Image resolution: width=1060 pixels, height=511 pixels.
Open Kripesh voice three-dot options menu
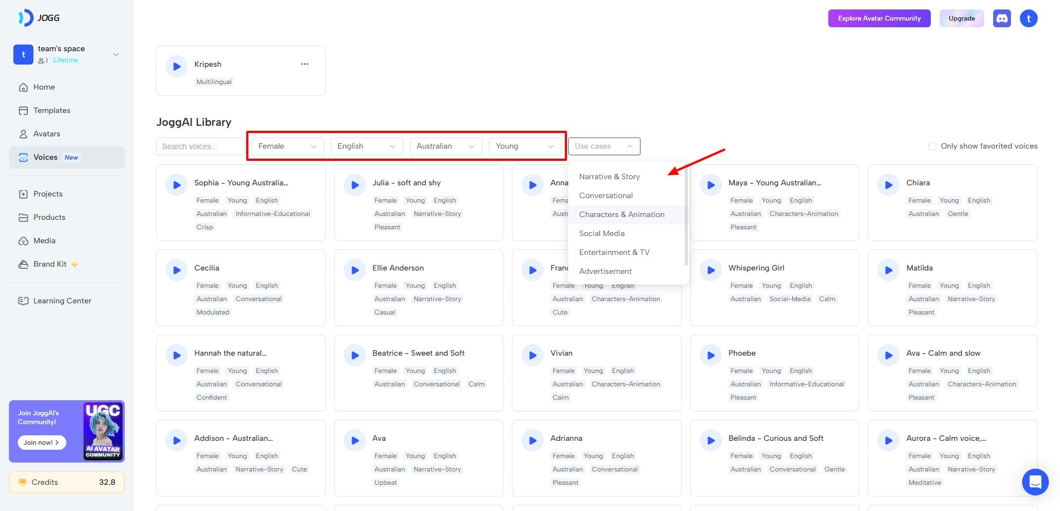tap(304, 64)
